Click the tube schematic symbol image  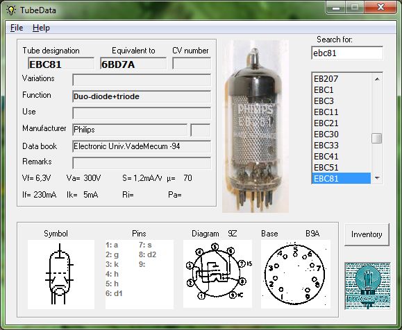click(61, 274)
